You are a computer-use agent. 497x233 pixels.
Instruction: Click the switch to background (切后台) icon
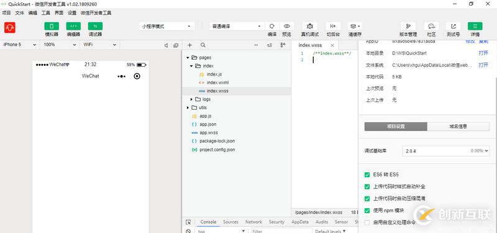[333, 26]
